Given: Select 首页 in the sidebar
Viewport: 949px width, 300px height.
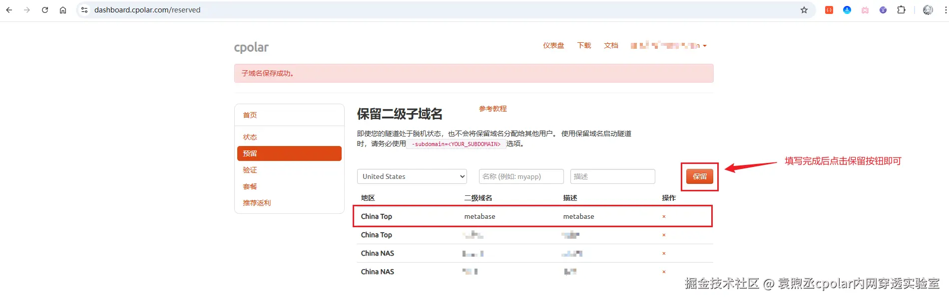Looking at the screenshot, I should 250,115.
